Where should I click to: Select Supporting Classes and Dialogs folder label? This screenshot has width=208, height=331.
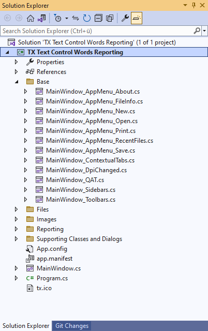pyautogui.click(x=79, y=239)
